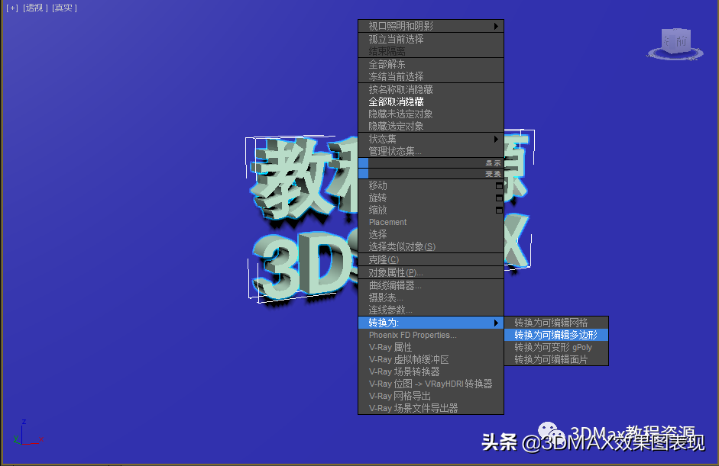Choose 转换为可编辑多边形
This screenshot has width=719, height=466.
click(556, 335)
